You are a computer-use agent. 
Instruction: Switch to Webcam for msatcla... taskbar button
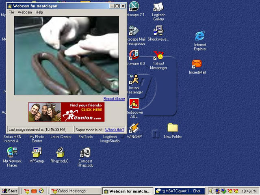coord(128,191)
